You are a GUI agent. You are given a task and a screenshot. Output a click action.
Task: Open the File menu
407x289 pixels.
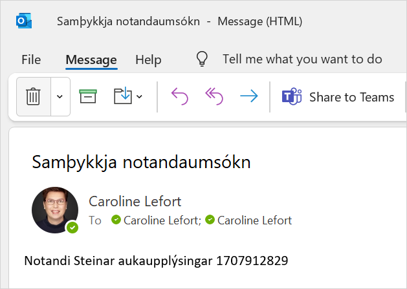pos(31,59)
